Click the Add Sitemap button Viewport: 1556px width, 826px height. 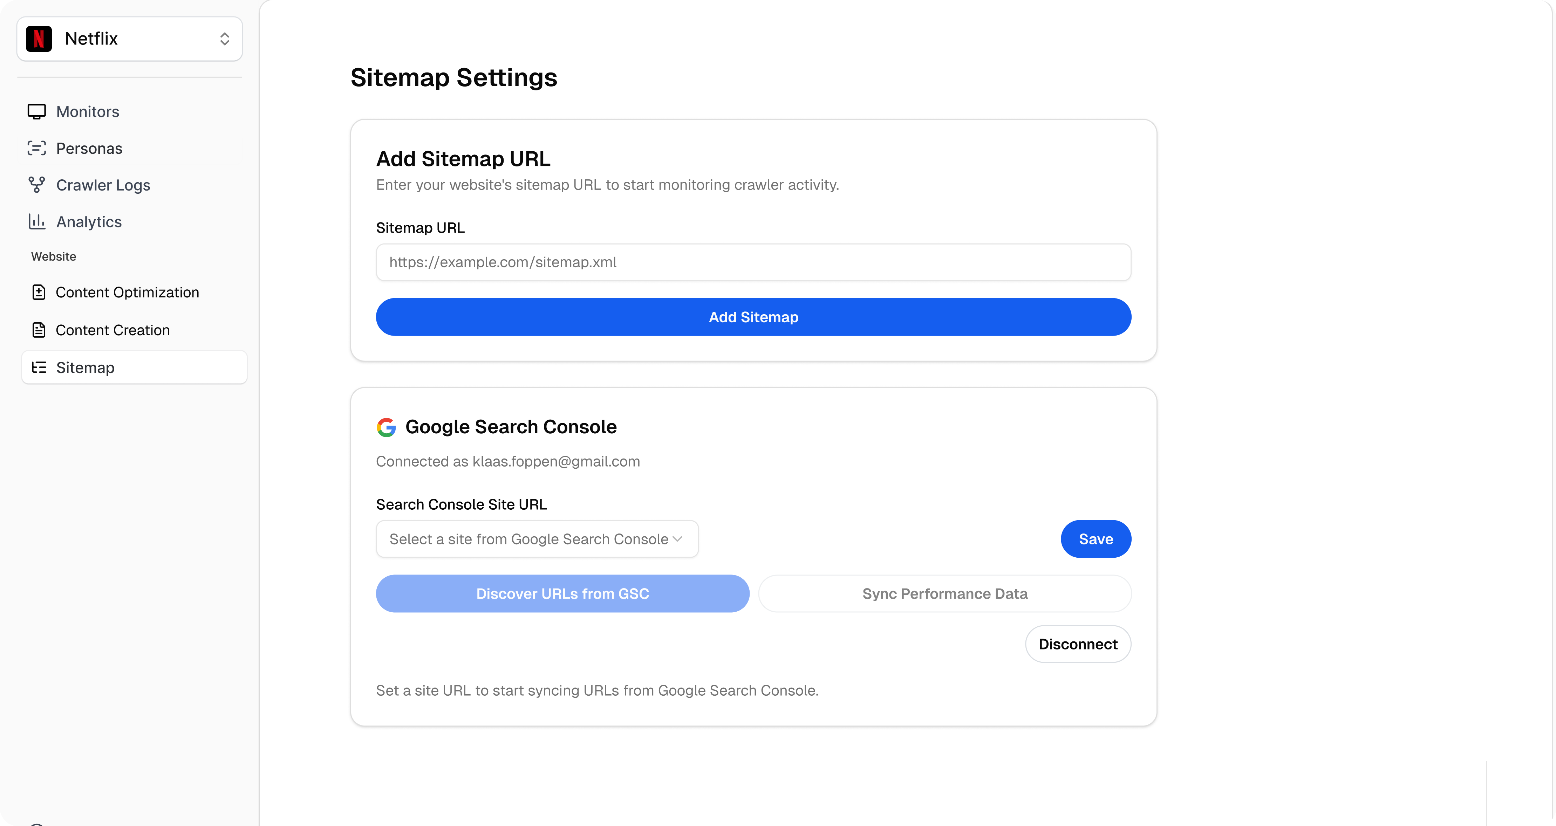(753, 317)
